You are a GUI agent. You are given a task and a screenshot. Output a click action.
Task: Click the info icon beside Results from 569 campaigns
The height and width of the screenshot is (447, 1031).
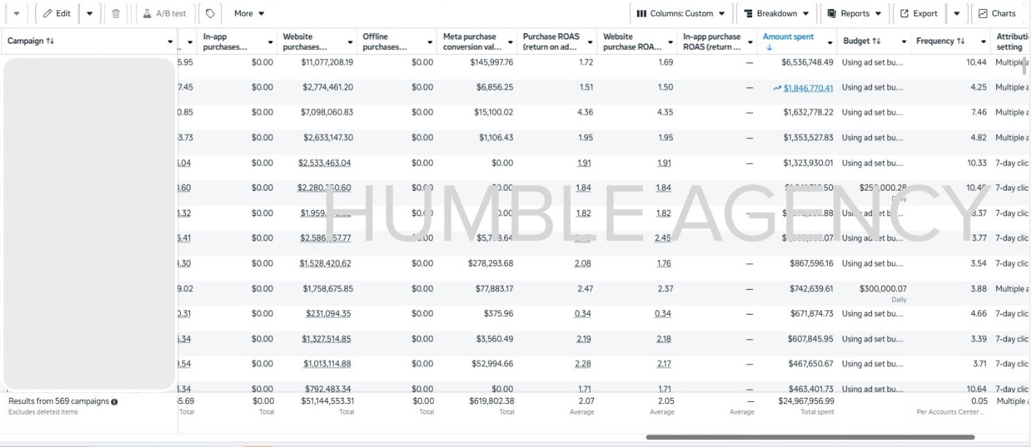tap(114, 401)
